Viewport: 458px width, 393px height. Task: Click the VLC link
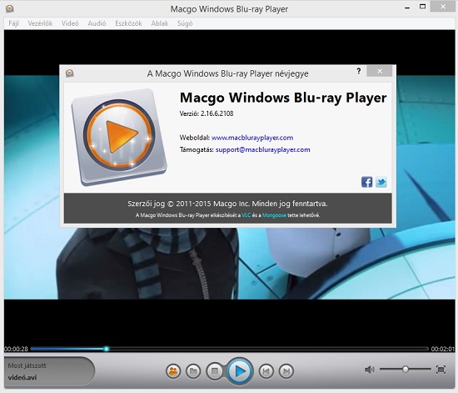tap(246, 215)
